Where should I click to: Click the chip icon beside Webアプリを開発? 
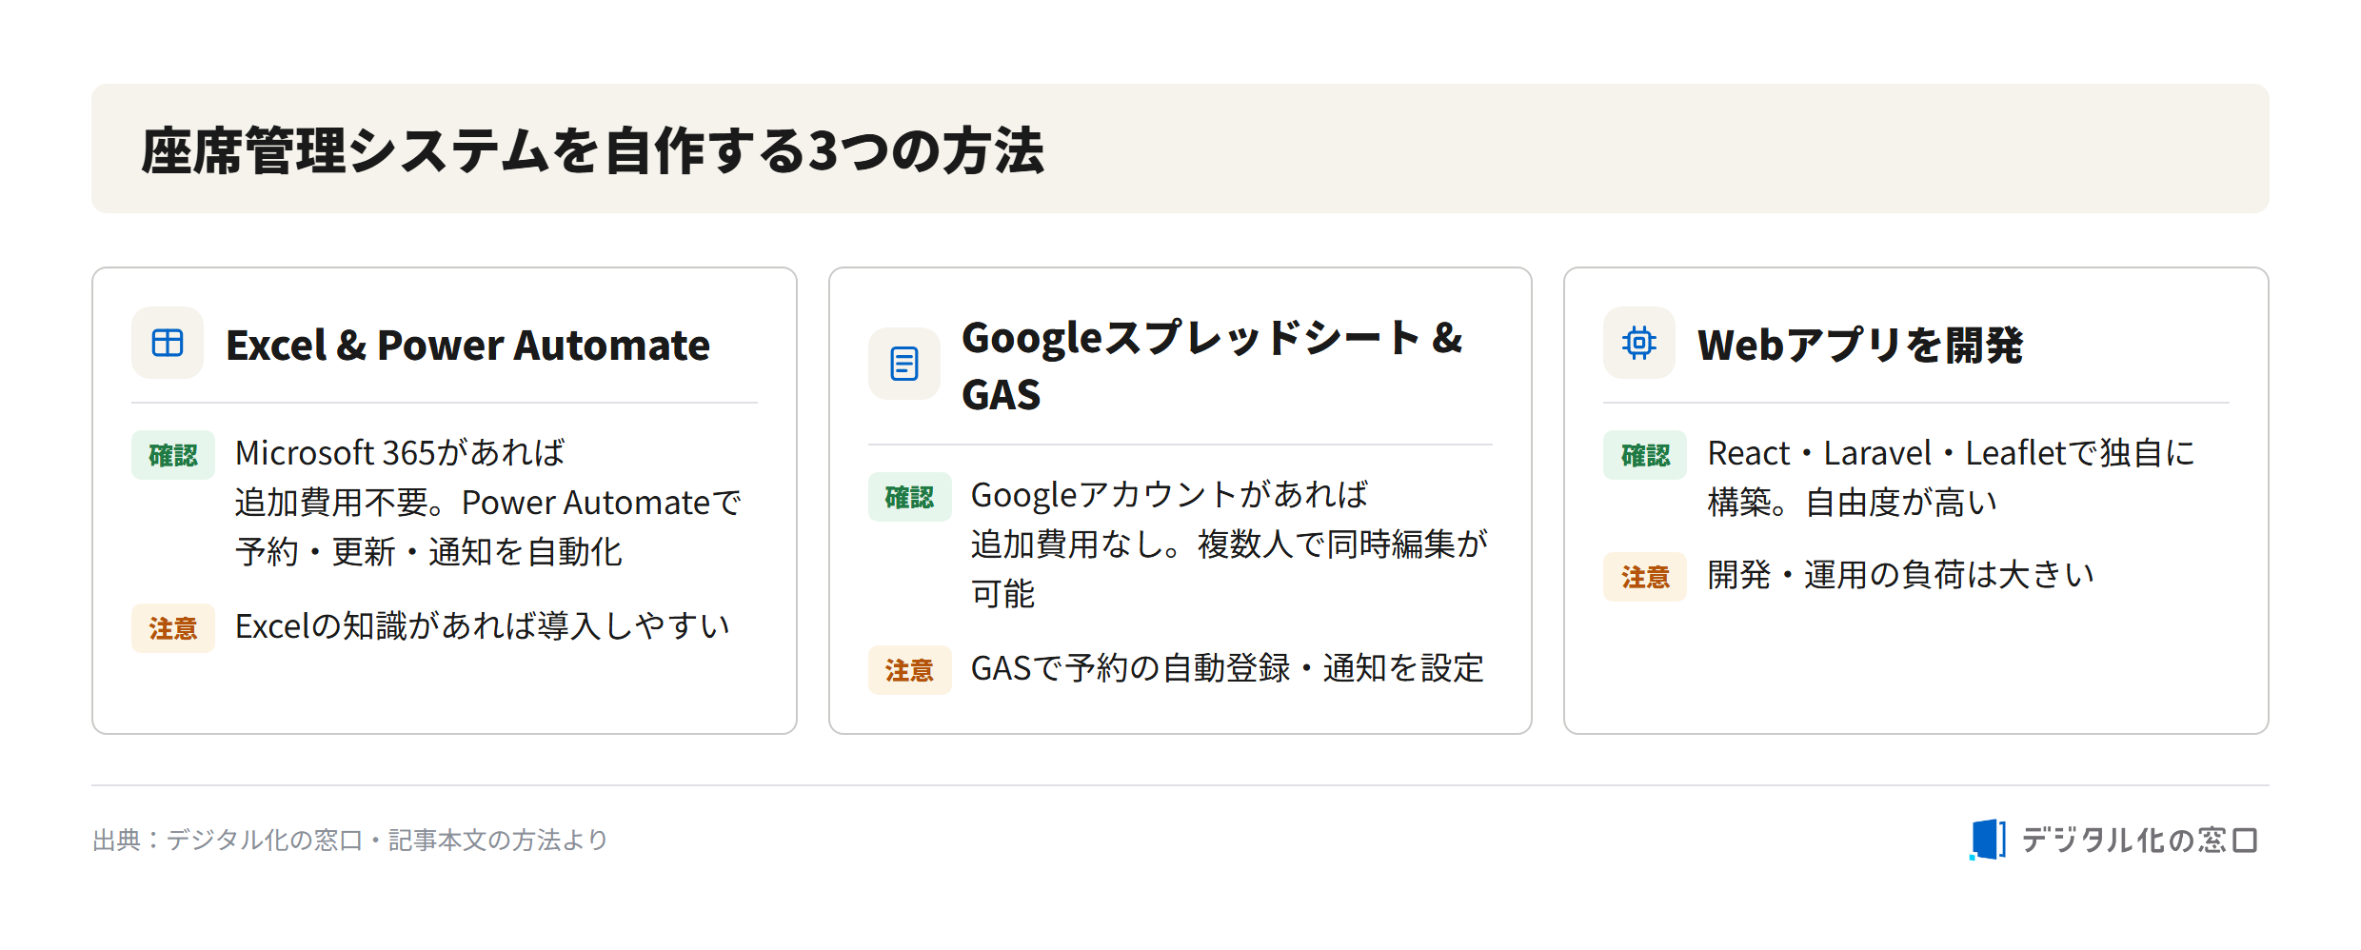(1638, 343)
